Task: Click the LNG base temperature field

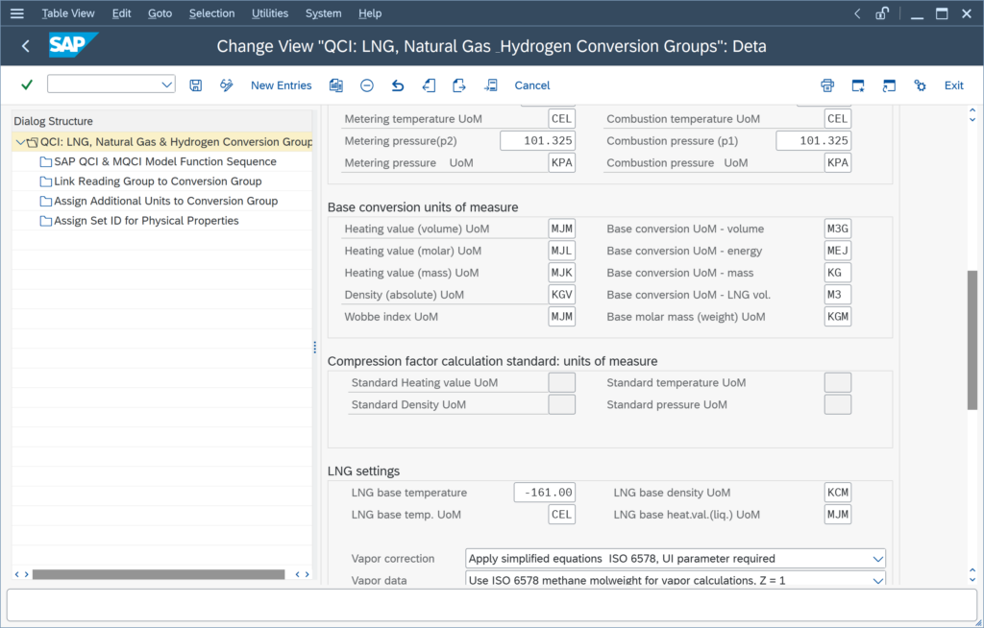Action: point(545,493)
